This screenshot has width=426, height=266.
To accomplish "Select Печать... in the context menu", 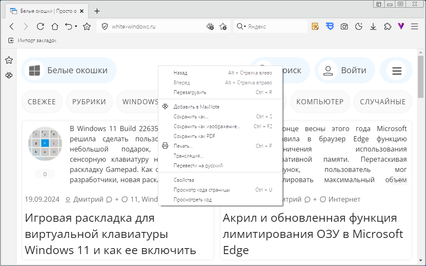I will point(220,146).
